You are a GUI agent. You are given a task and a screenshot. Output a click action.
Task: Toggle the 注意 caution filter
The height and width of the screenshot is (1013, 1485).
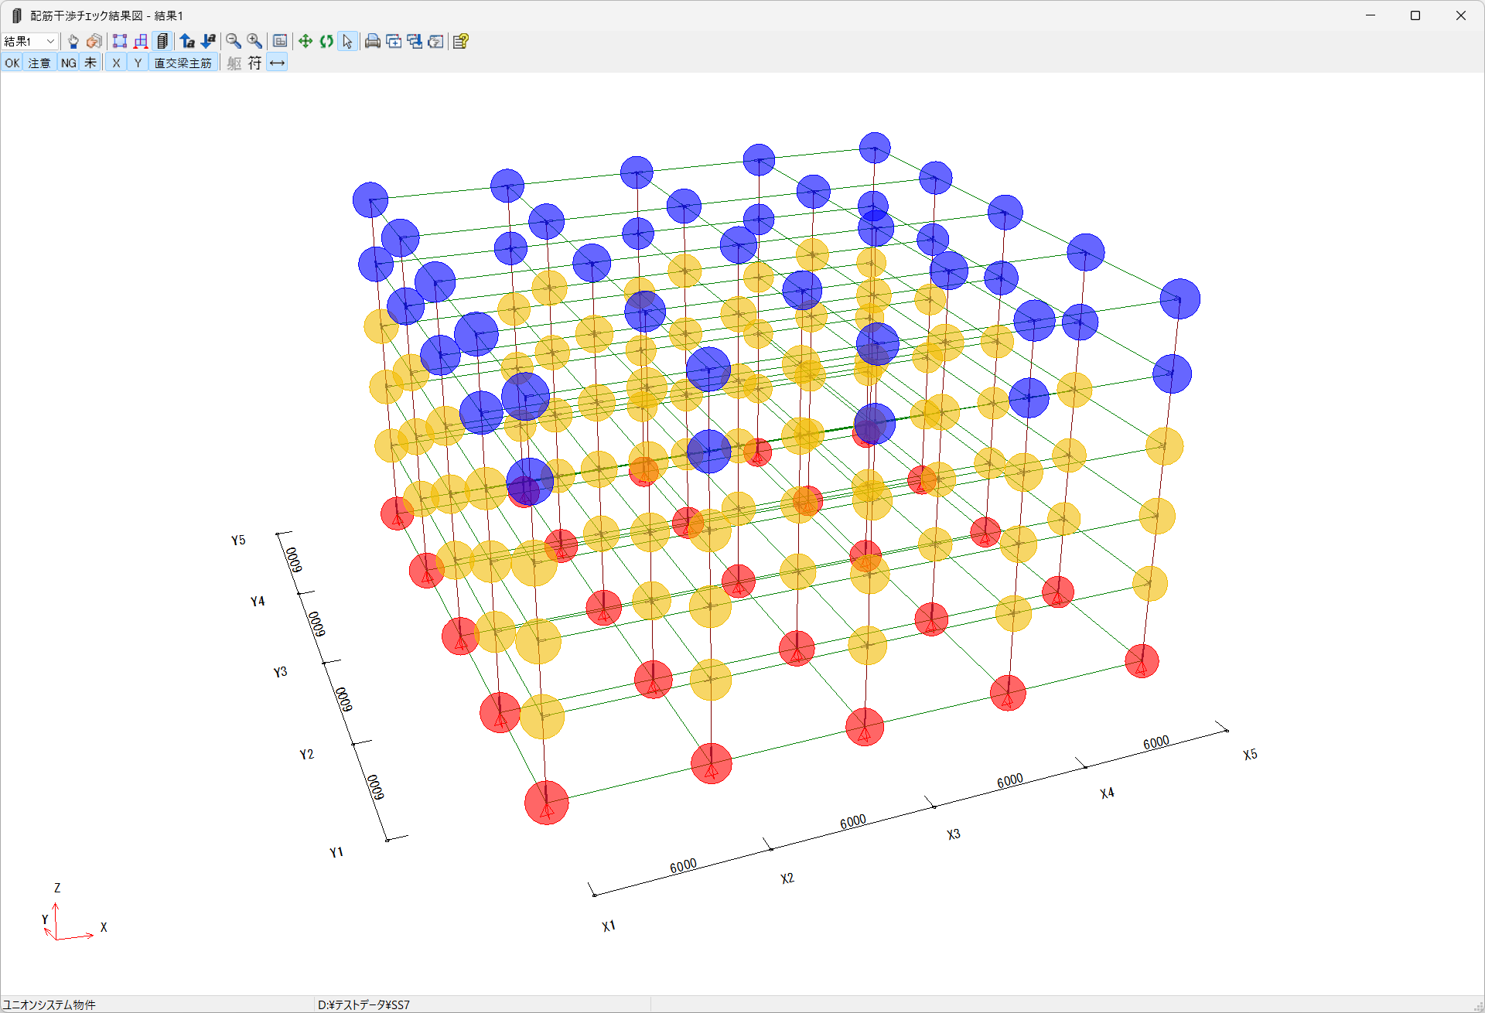pyautogui.click(x=39, y=63)
